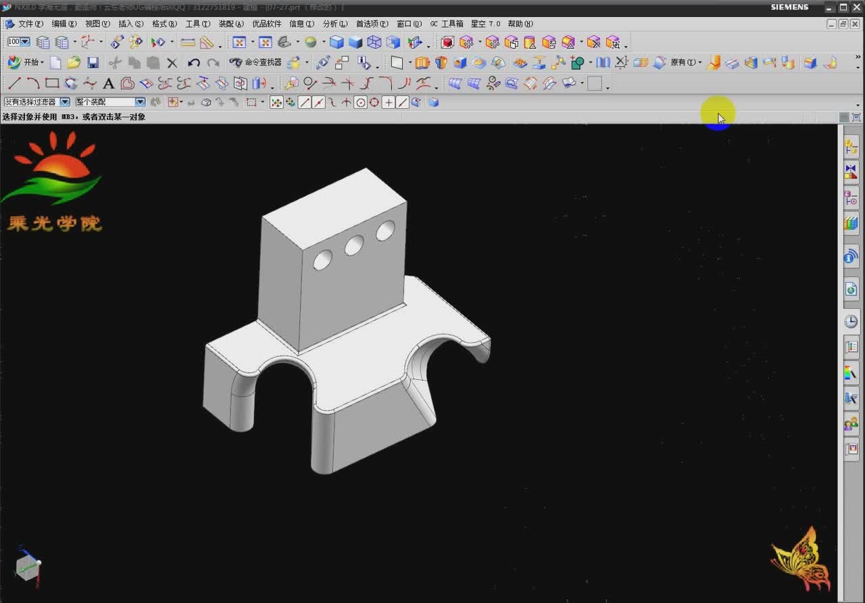Image resolution: width=865 pixels, height=603 pixels.
Task: Select the Arc curve tool
Action: pos(32,84)
